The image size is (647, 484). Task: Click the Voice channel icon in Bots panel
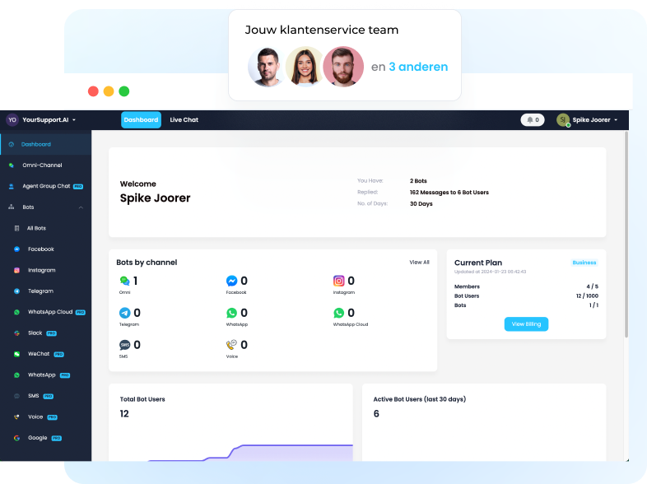pos(232,345)
